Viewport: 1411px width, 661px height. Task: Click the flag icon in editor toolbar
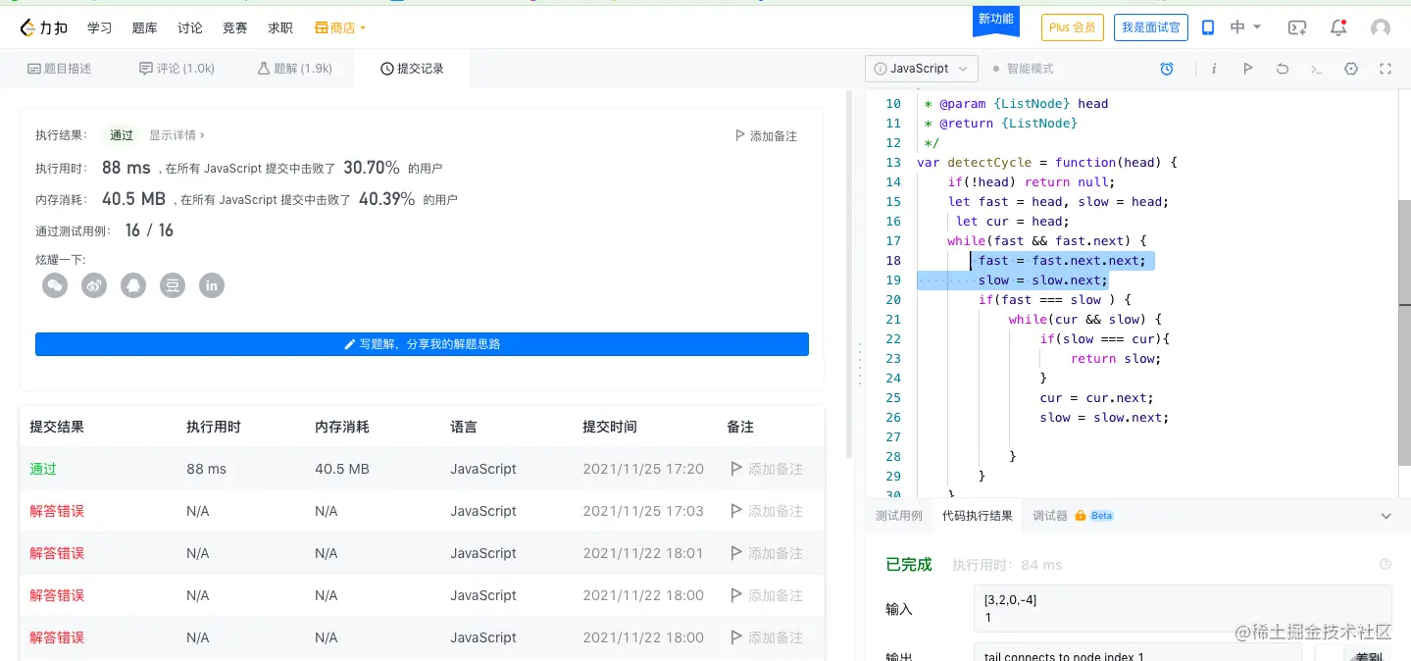coord(1247,69)
